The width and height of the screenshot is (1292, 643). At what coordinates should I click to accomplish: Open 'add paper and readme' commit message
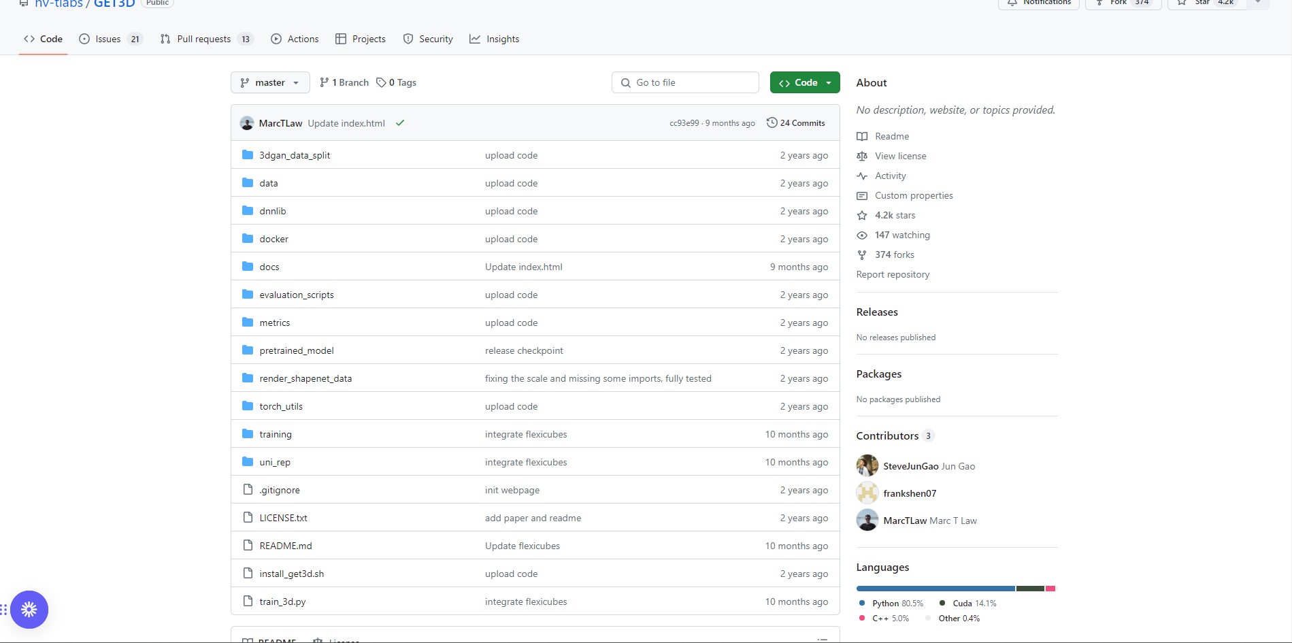[533, 518]
